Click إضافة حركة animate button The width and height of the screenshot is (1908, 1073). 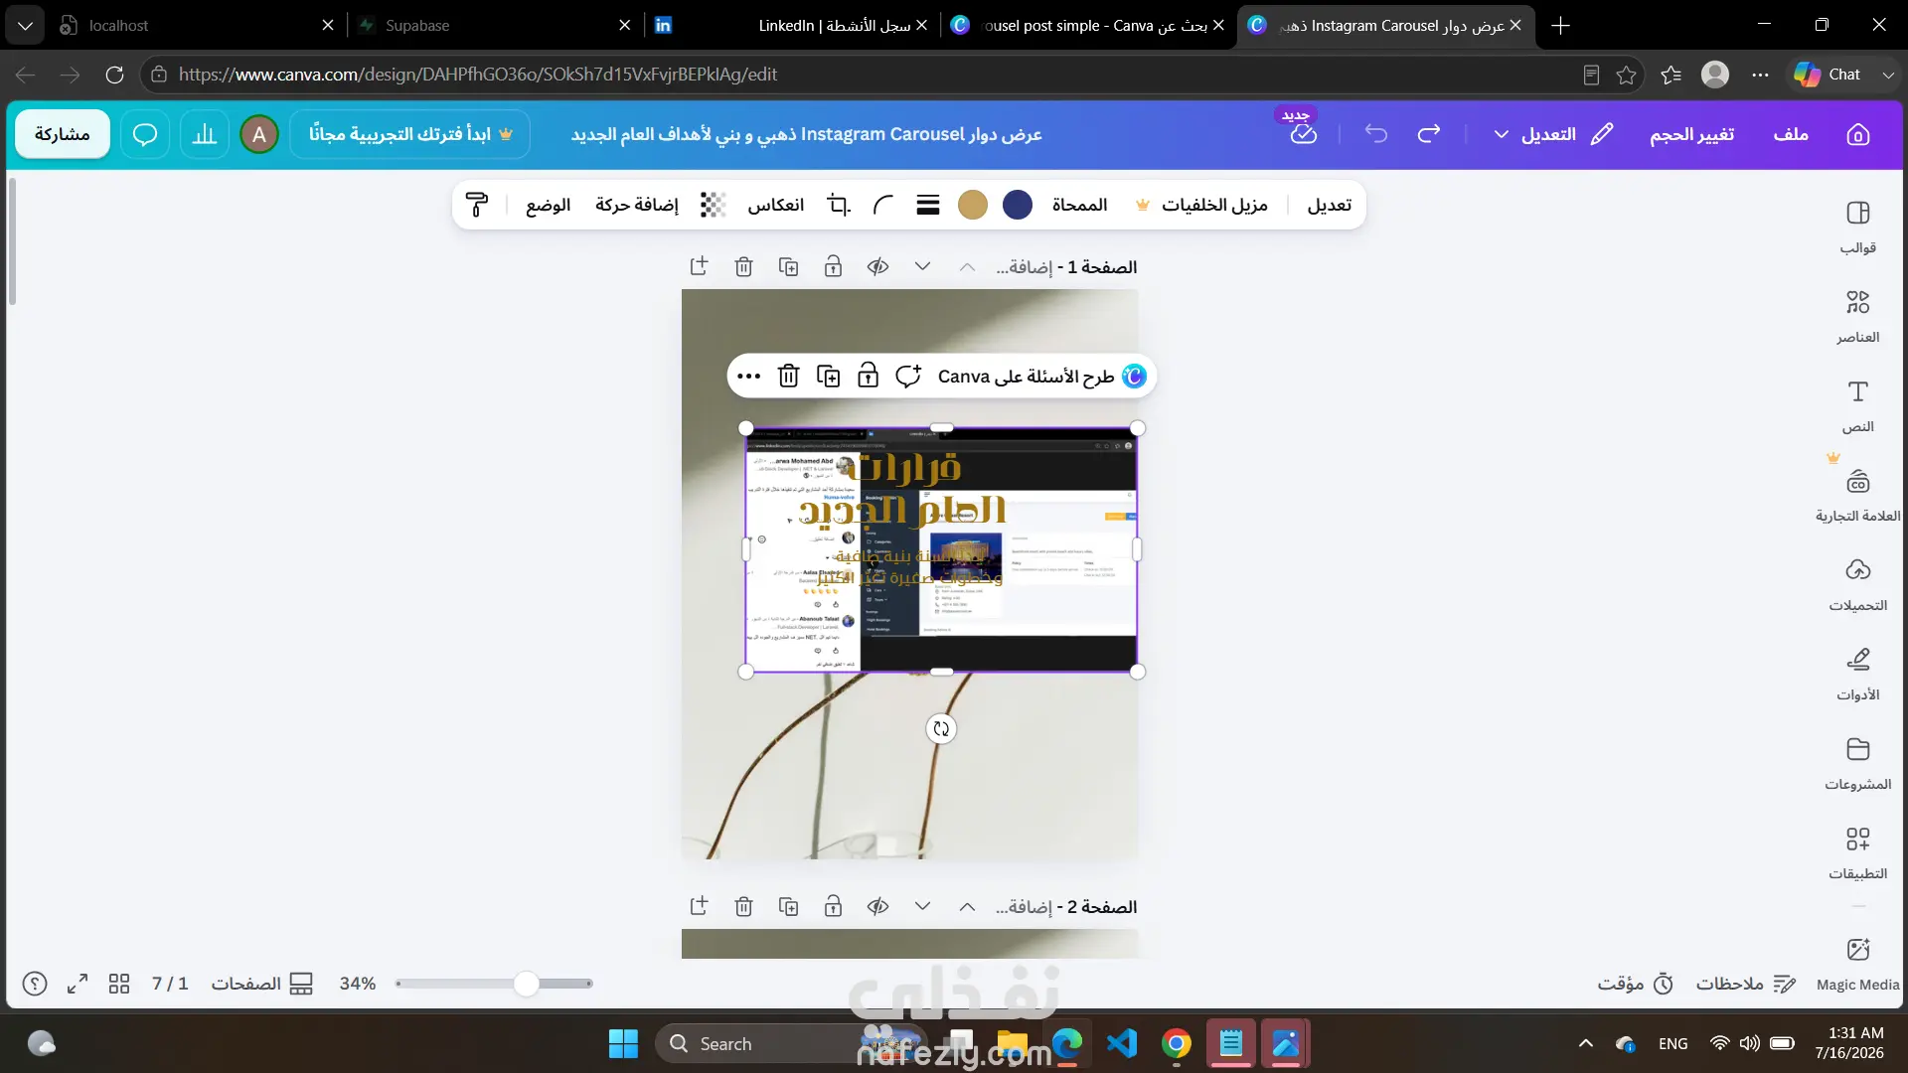pyautogui.click(x=637, y=205)
